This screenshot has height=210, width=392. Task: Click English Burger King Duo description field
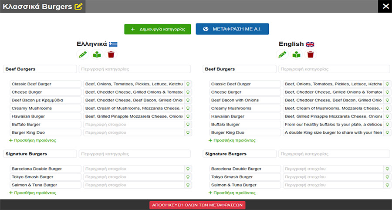[333, 132]
